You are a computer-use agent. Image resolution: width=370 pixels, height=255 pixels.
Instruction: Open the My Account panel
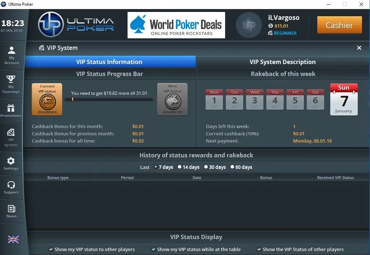12,55
